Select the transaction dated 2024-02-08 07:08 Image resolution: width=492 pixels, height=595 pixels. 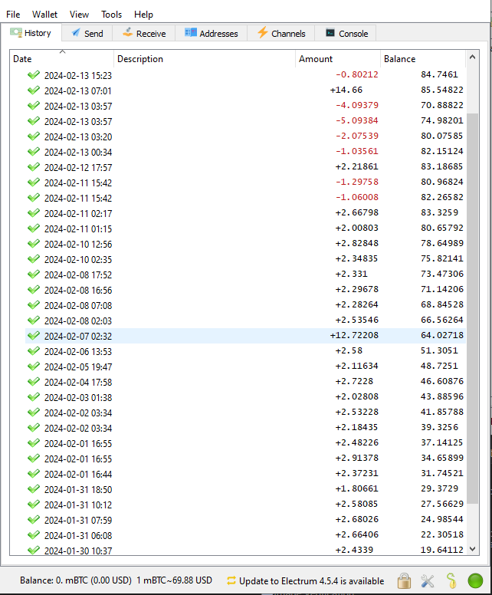point(245,305)
